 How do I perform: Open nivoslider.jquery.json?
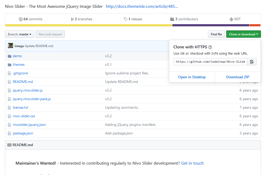point(30,125)
